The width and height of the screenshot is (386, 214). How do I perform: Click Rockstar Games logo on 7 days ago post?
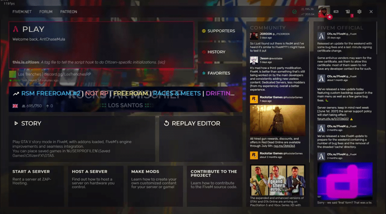[254, 99]
